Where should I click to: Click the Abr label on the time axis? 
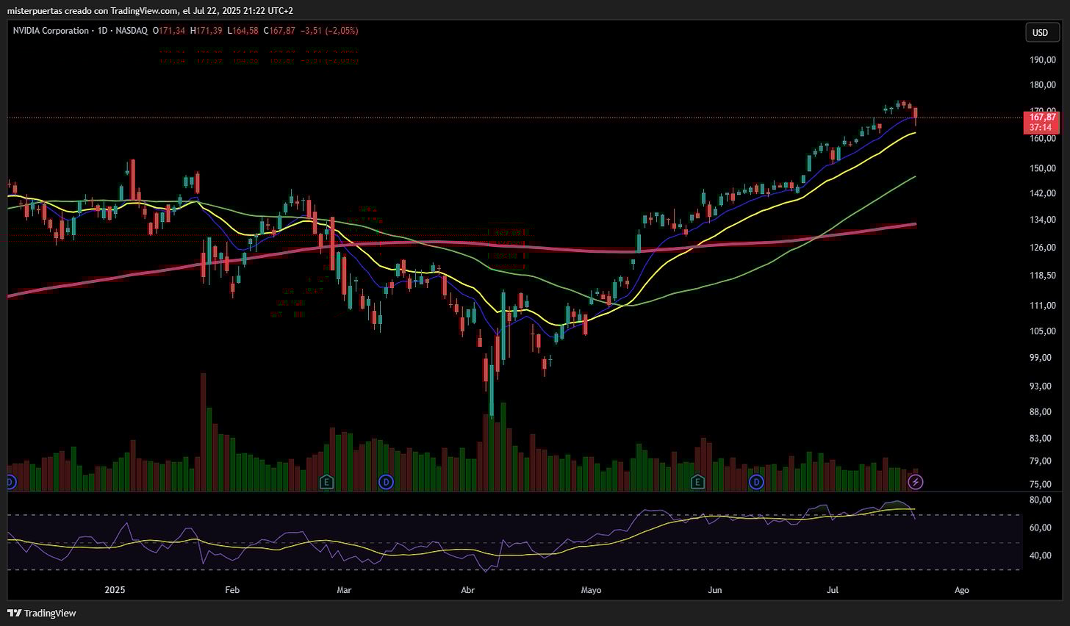(x=467, y=590)
